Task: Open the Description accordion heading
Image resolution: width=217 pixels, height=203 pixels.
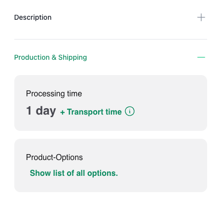Action: [33, 17]
